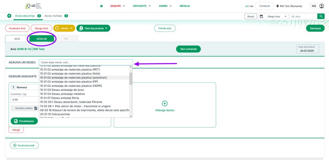This screenshot has height=160, width=329.
Task: Click the green search magnifier button
Action: [321, 16]
